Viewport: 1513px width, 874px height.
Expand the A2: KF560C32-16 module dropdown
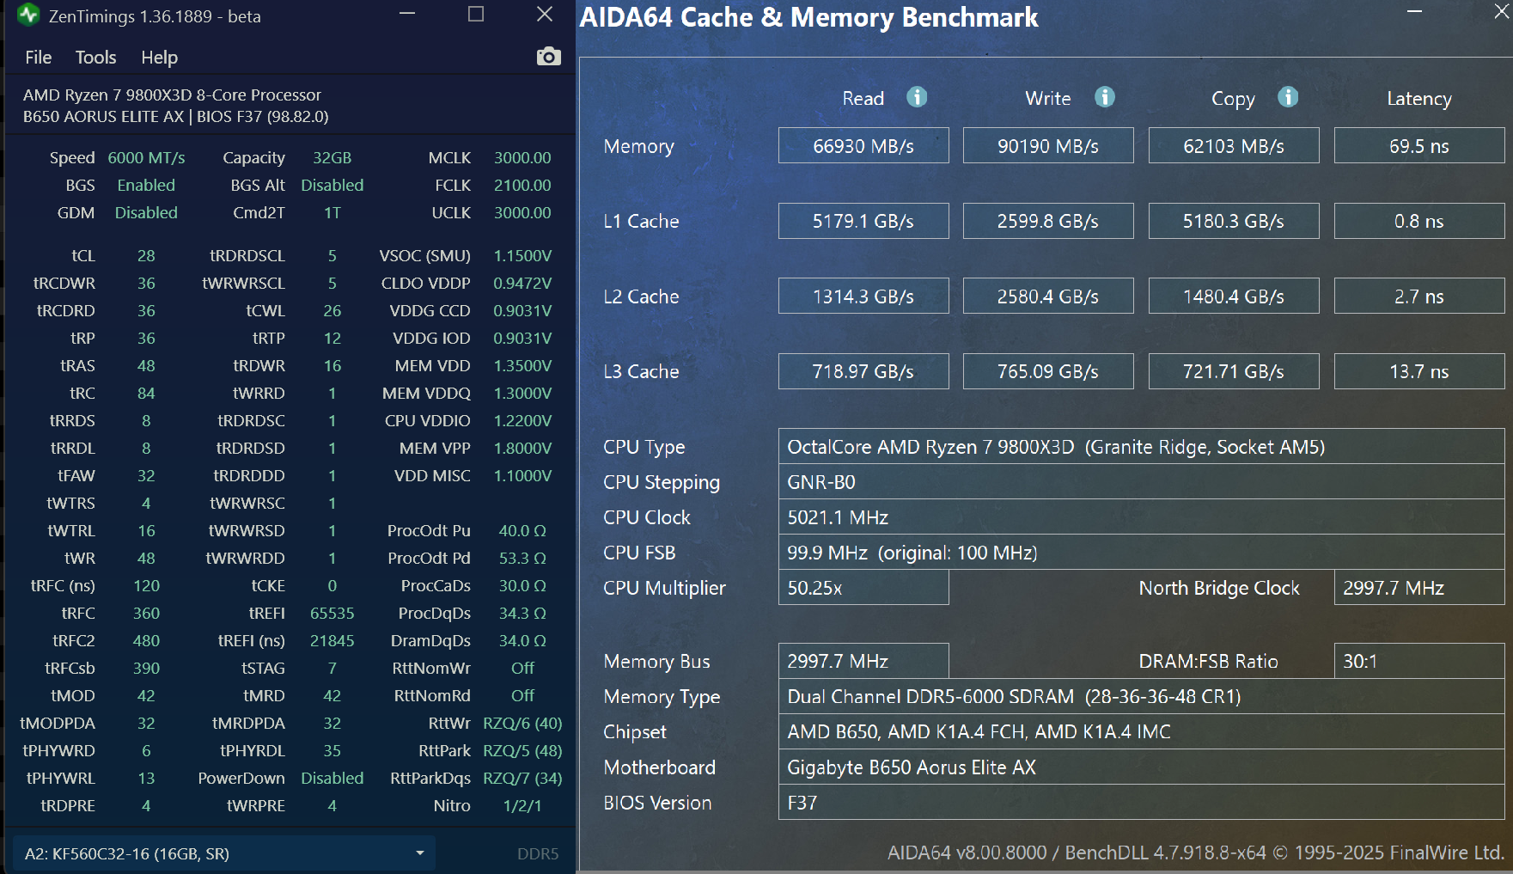(x=225, y=853)
